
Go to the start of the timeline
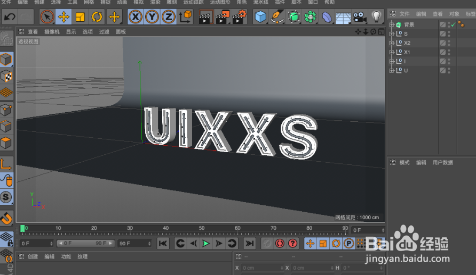pos(163,243)
